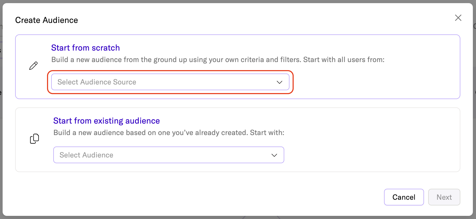Screen dimensions: 476x219
Task: Click the Next button
Action: click(444, 197)
